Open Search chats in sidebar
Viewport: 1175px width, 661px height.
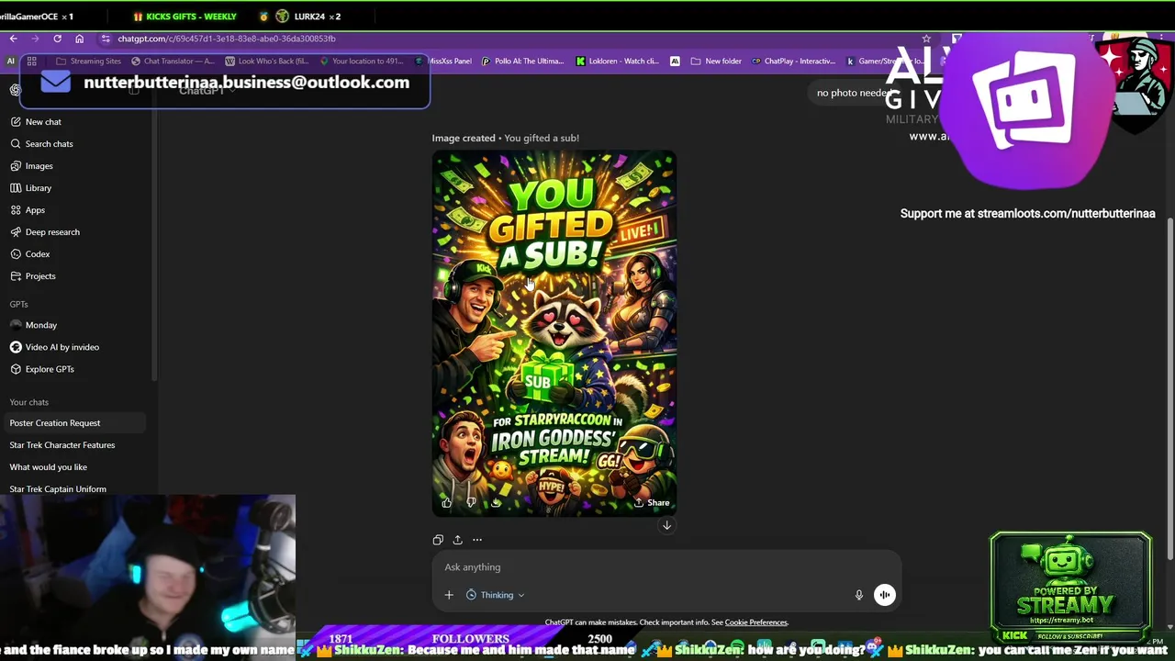tap(49, 143)
